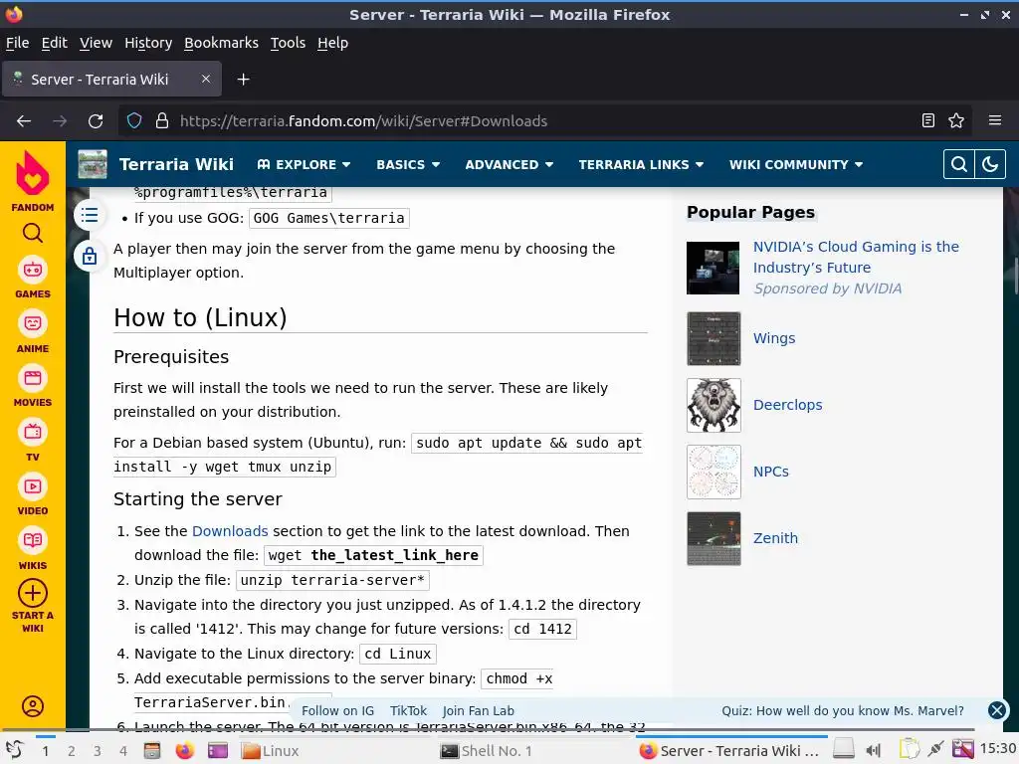Expand the Wiki Community dropdown
This screenshot has width=1019, height=764.
pyautogui.click(x=796, y=164)
